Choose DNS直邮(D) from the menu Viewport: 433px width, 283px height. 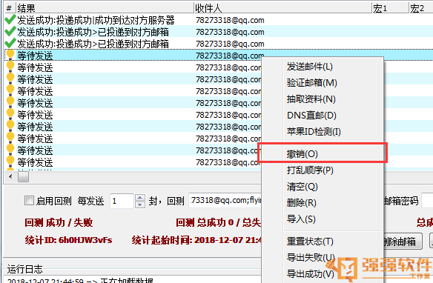311,116
